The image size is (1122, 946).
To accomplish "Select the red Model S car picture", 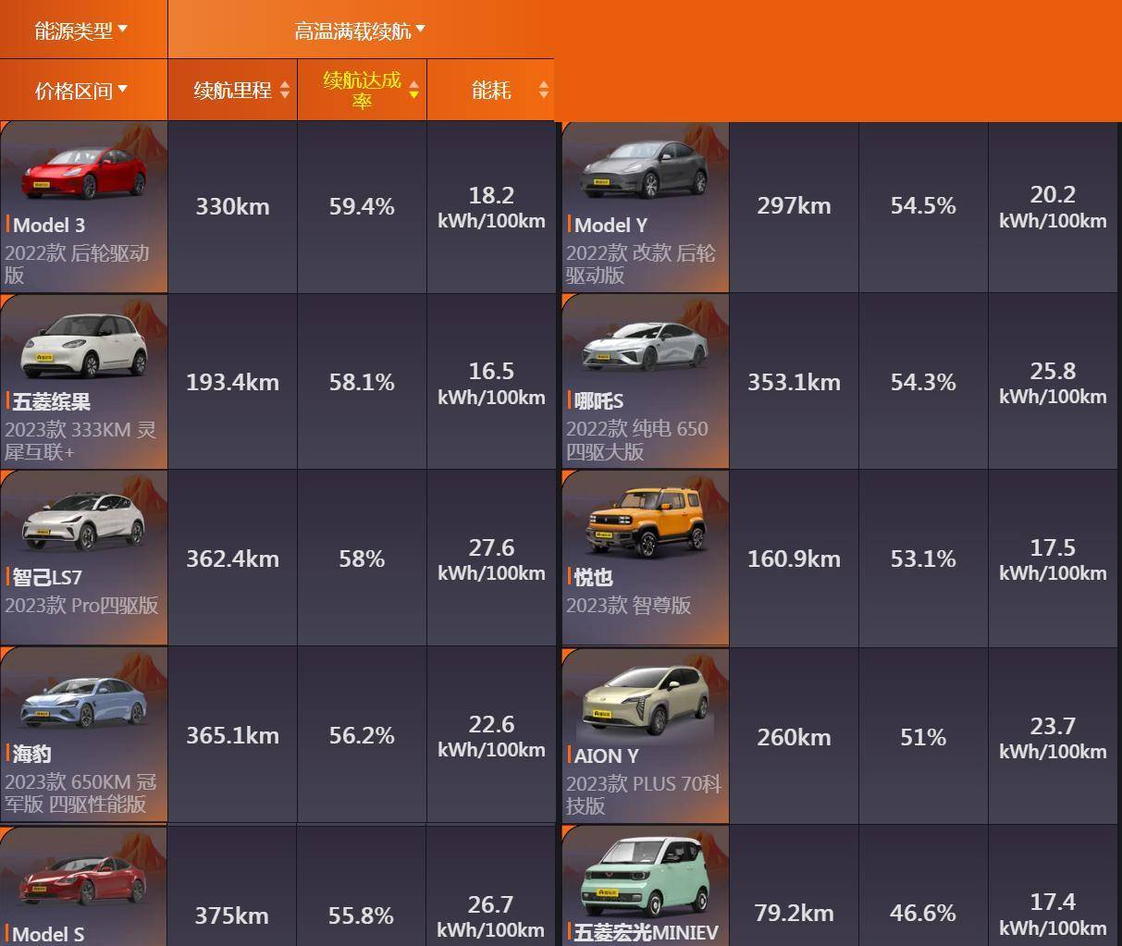I will 84,879.
